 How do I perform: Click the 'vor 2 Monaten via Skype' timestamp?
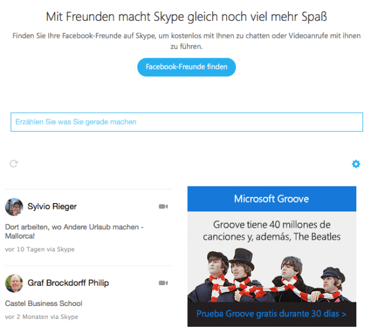[x=41, y=316]
